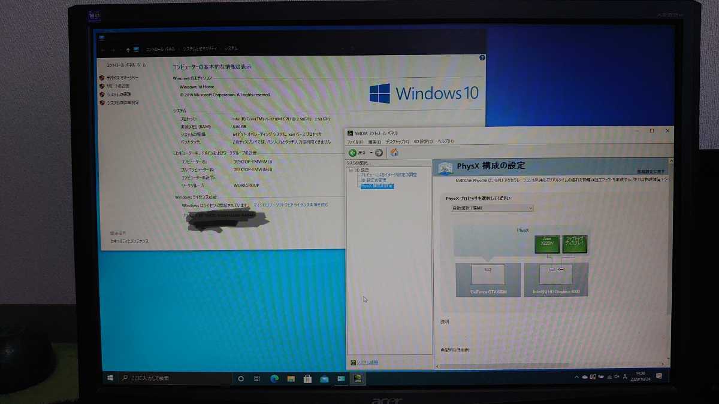The width and height of the screenshot is (719, 404).
Task: Open the 3D 設定(3) menu
Action: [423, 142]
